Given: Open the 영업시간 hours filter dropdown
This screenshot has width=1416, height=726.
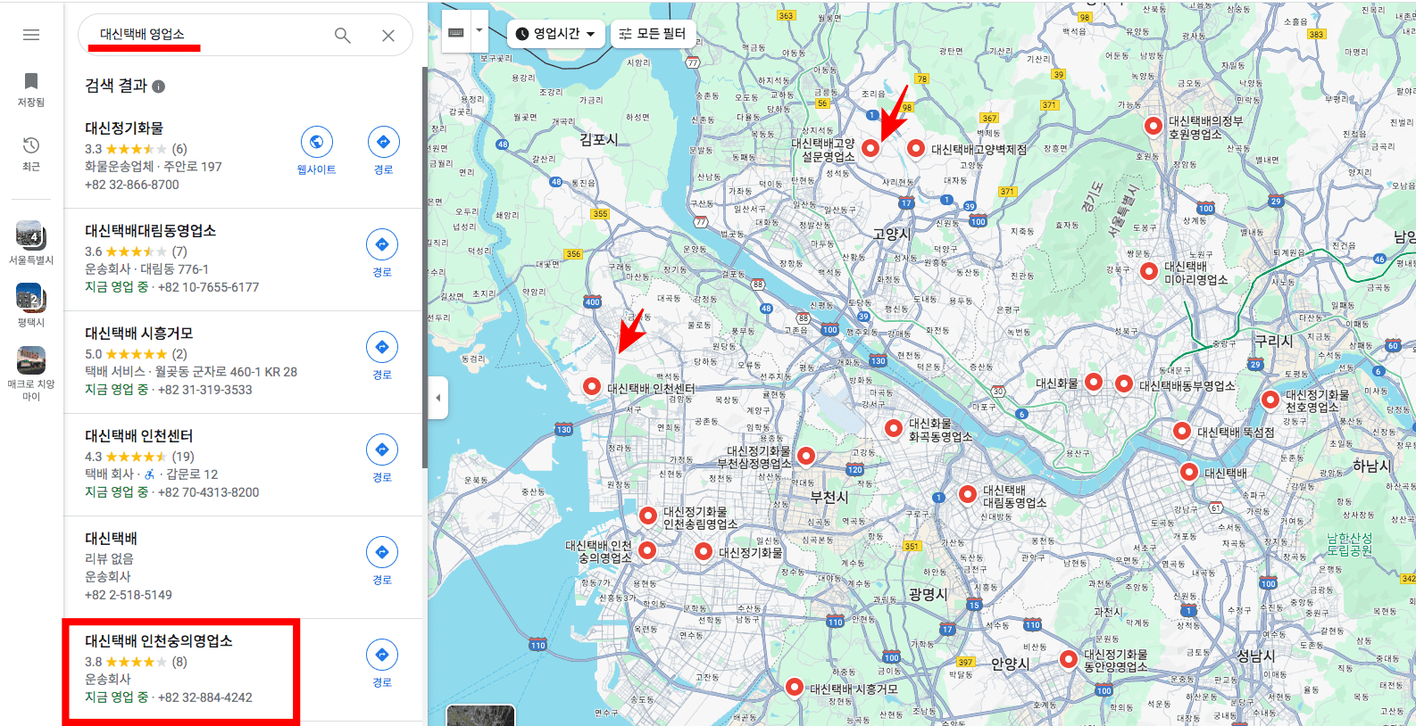Looking at the screenshot, I should point(555,34).
